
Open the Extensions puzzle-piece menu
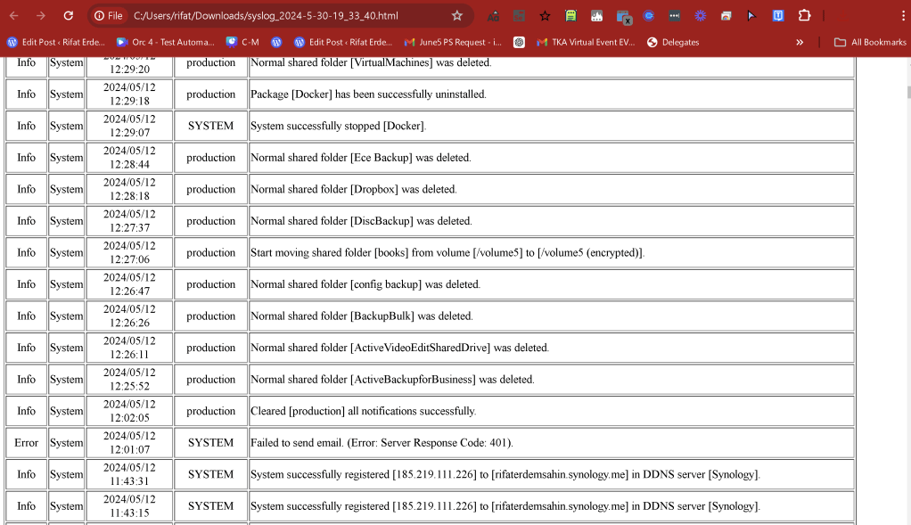pos(804,16)
